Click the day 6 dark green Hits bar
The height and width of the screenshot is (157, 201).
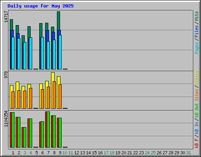(41, 30)
